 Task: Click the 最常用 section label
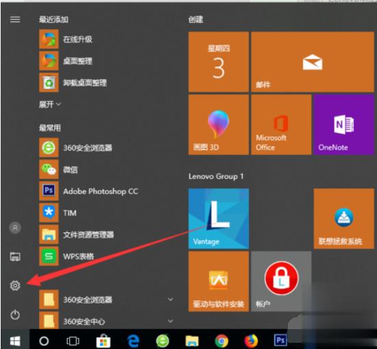(50, 128)
